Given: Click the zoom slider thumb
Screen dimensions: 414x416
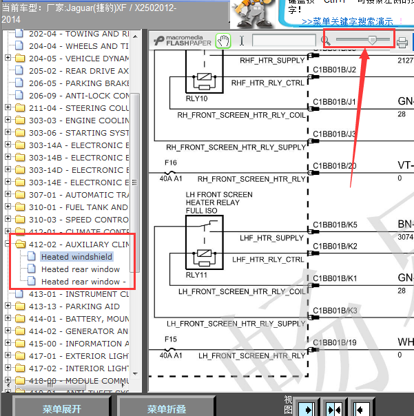Looking at the screenshot, I should [373, 40].
